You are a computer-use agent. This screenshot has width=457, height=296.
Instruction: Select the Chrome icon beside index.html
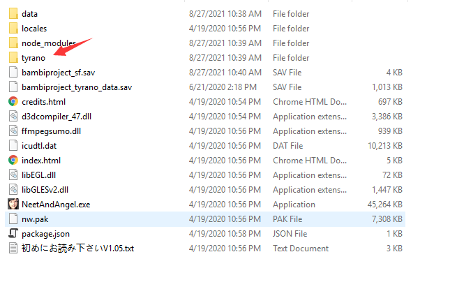tap(13, 160)
